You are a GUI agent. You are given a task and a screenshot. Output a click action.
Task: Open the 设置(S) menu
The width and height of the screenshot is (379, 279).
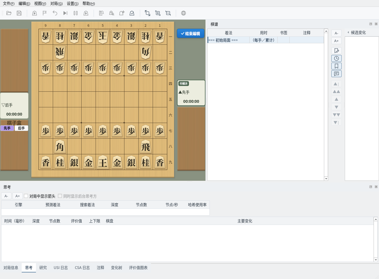coord(72,3)
